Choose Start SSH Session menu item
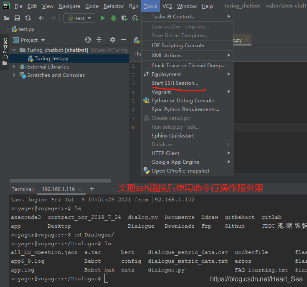 tap(188, 83)
